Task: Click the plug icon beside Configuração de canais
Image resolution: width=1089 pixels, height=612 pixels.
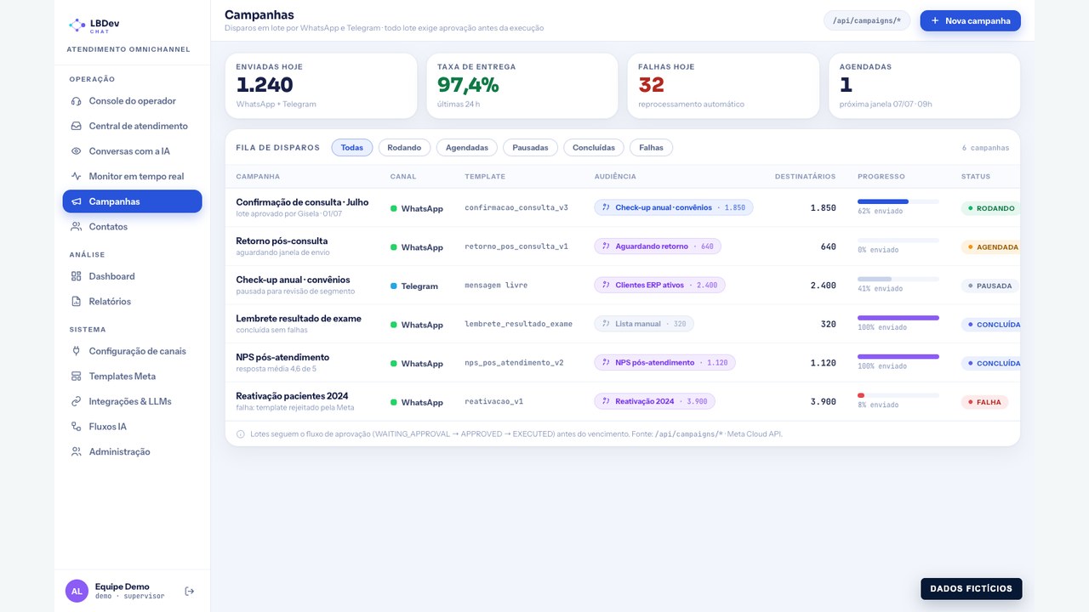Action: (77, 351)
